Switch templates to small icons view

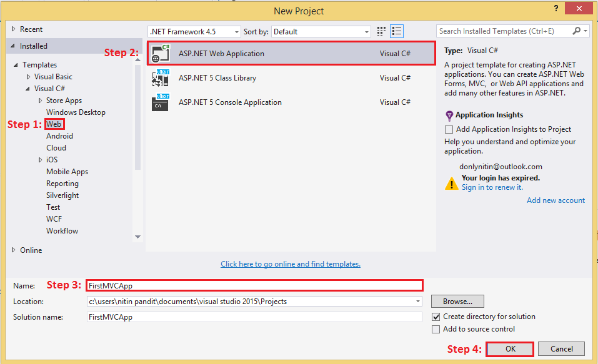click(381, 31)
